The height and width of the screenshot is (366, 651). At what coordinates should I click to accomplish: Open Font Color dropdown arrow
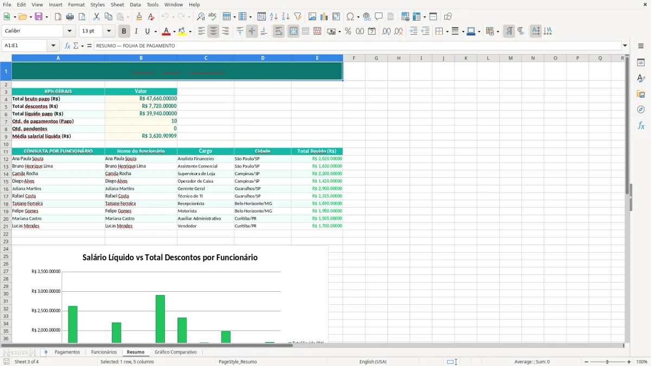click(174, 31)
